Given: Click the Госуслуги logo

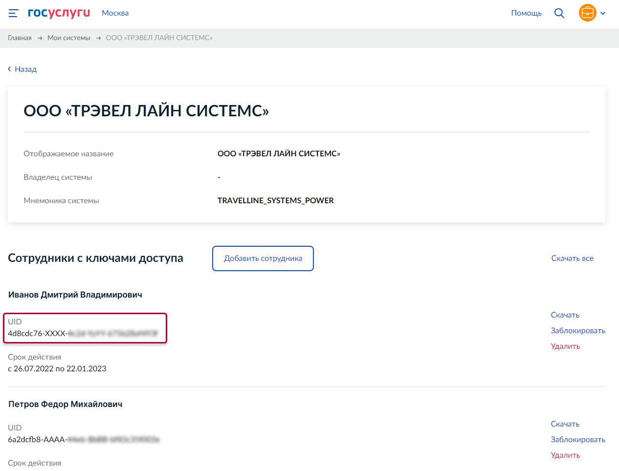Looking at the screenshot, I should (x=59, y=13).
